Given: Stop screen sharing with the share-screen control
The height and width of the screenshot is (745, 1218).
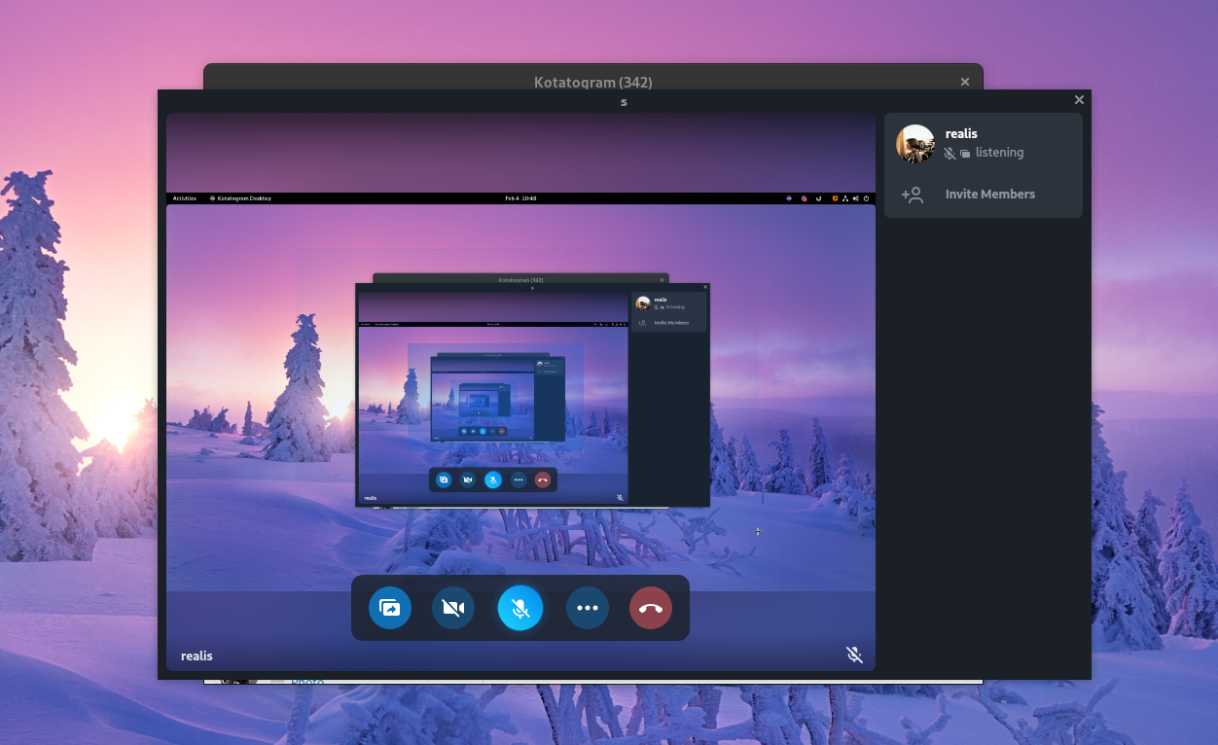Looking at the screenshot, I should click(389, 607).
